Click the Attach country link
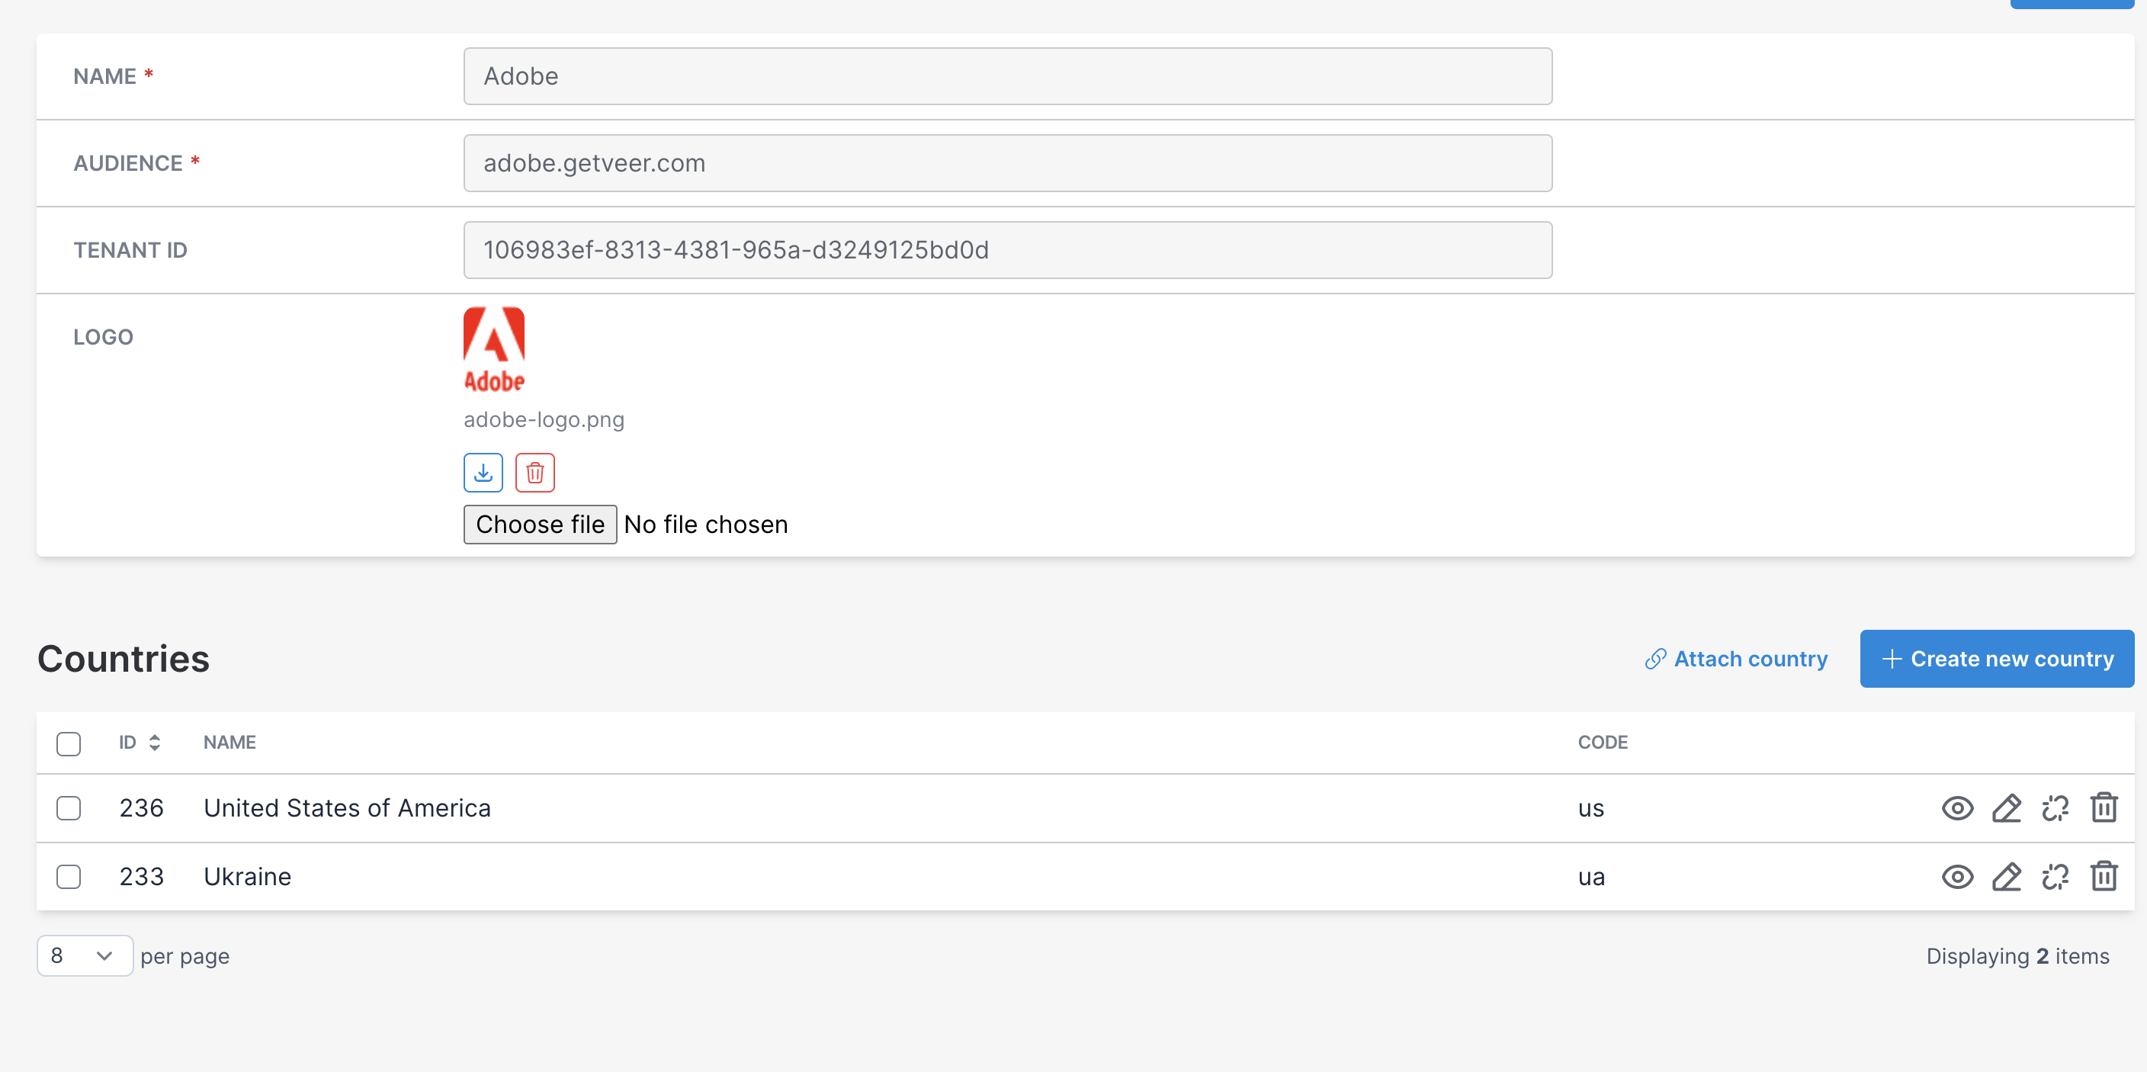This screenshot has height=1072, width=2147. pyautogui.click(x=1736, y=659)
